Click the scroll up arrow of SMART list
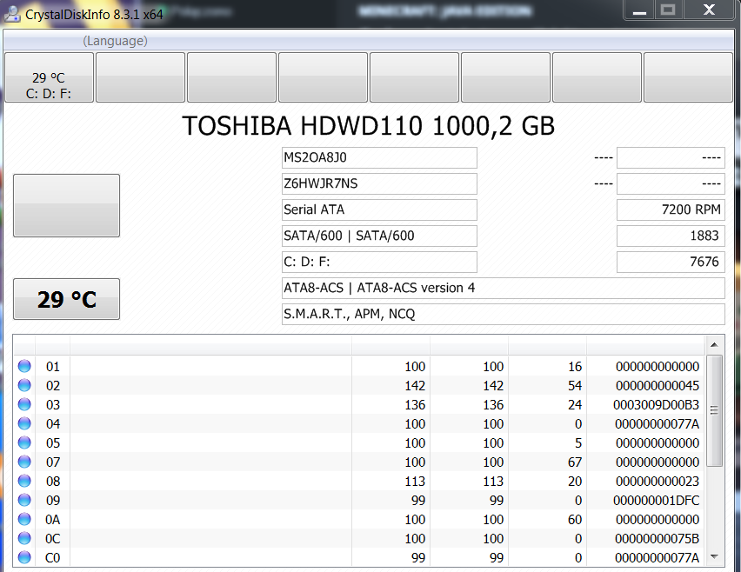 pos(714,345)
